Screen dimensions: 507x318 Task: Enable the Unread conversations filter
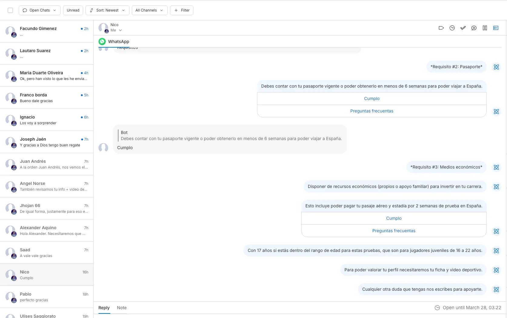click(73, 10)
